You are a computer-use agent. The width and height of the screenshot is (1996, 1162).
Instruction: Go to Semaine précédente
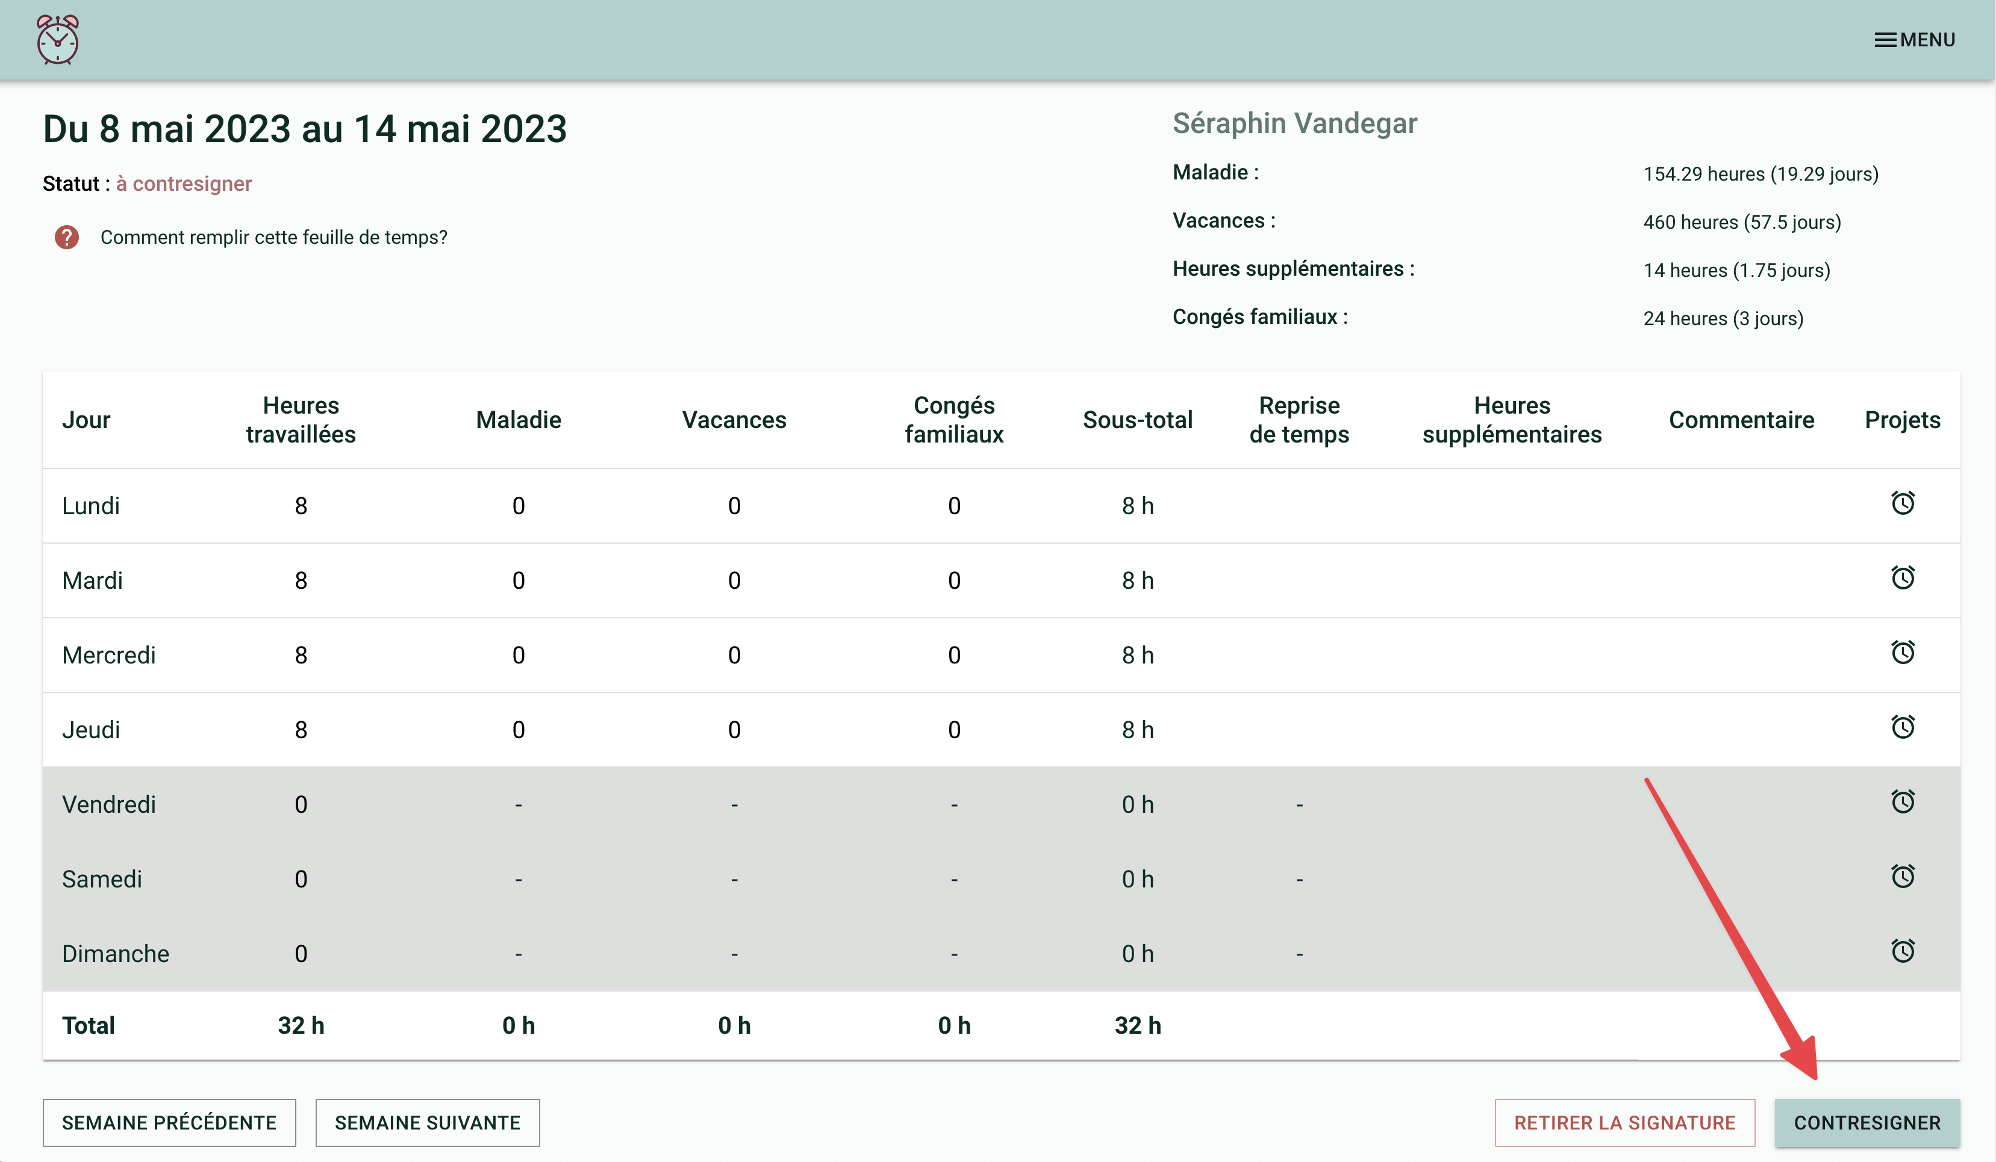[169, 1122]
